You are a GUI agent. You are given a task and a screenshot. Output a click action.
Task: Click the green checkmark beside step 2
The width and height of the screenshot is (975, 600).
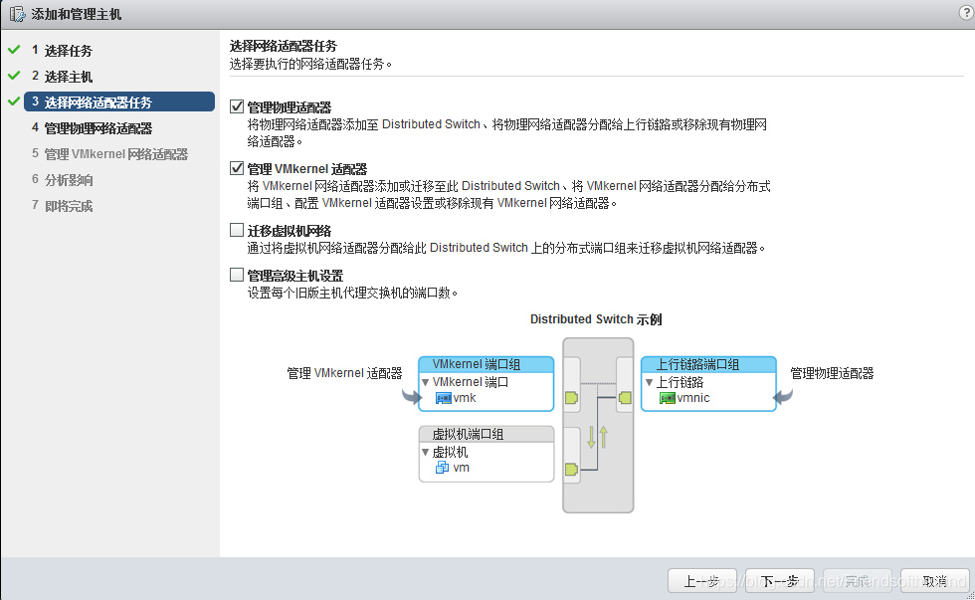click(14, 76)
